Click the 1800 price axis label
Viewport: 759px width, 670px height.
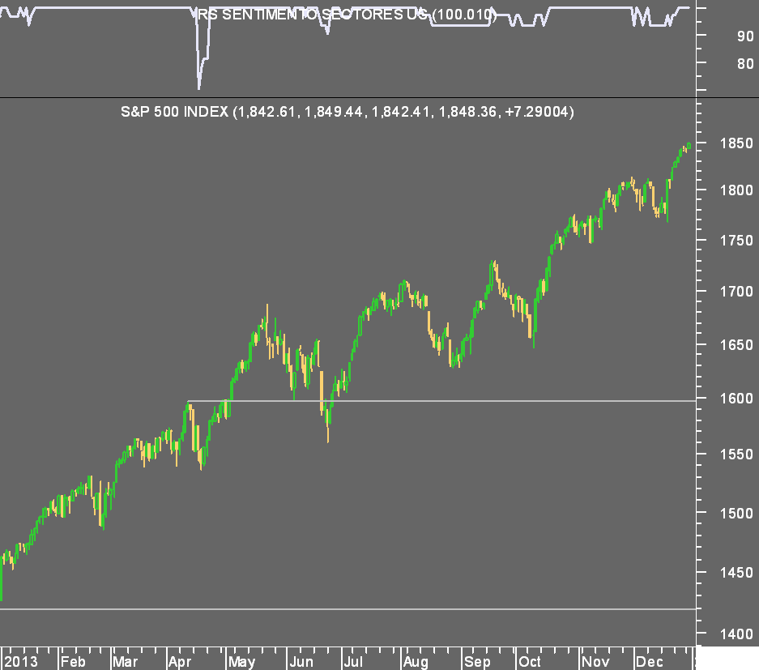click(736, 190)
